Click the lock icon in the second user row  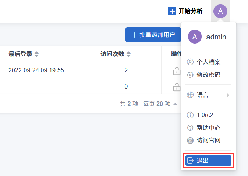point(177,87)
